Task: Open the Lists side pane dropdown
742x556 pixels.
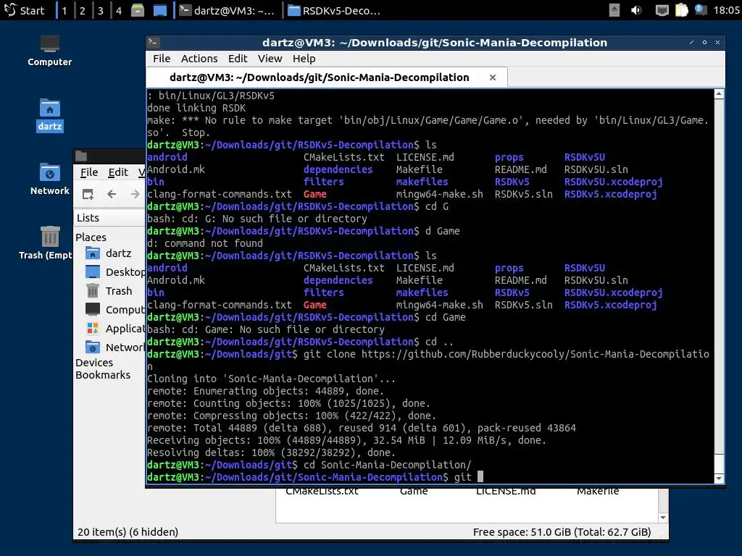Action: 110,218
